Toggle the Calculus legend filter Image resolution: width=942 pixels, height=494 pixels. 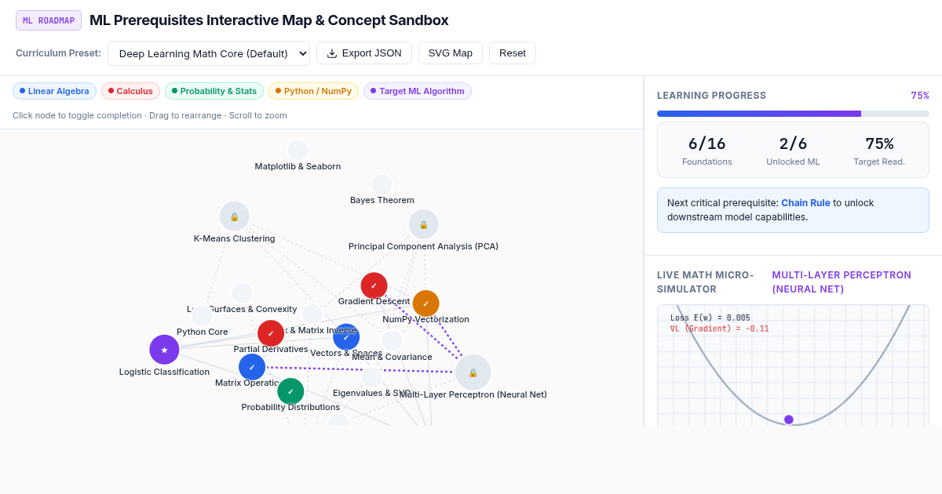coord(130,91)
